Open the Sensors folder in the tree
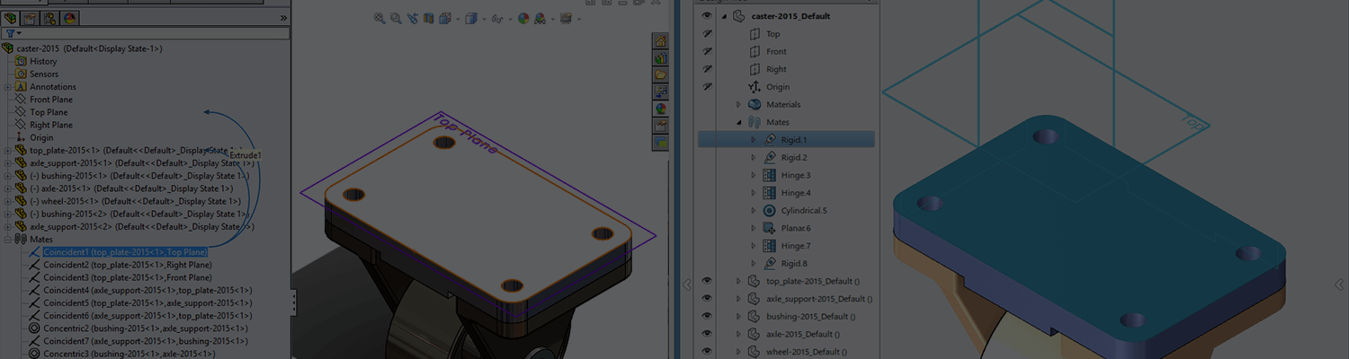The image size is (1349, 359). [44, 74]
